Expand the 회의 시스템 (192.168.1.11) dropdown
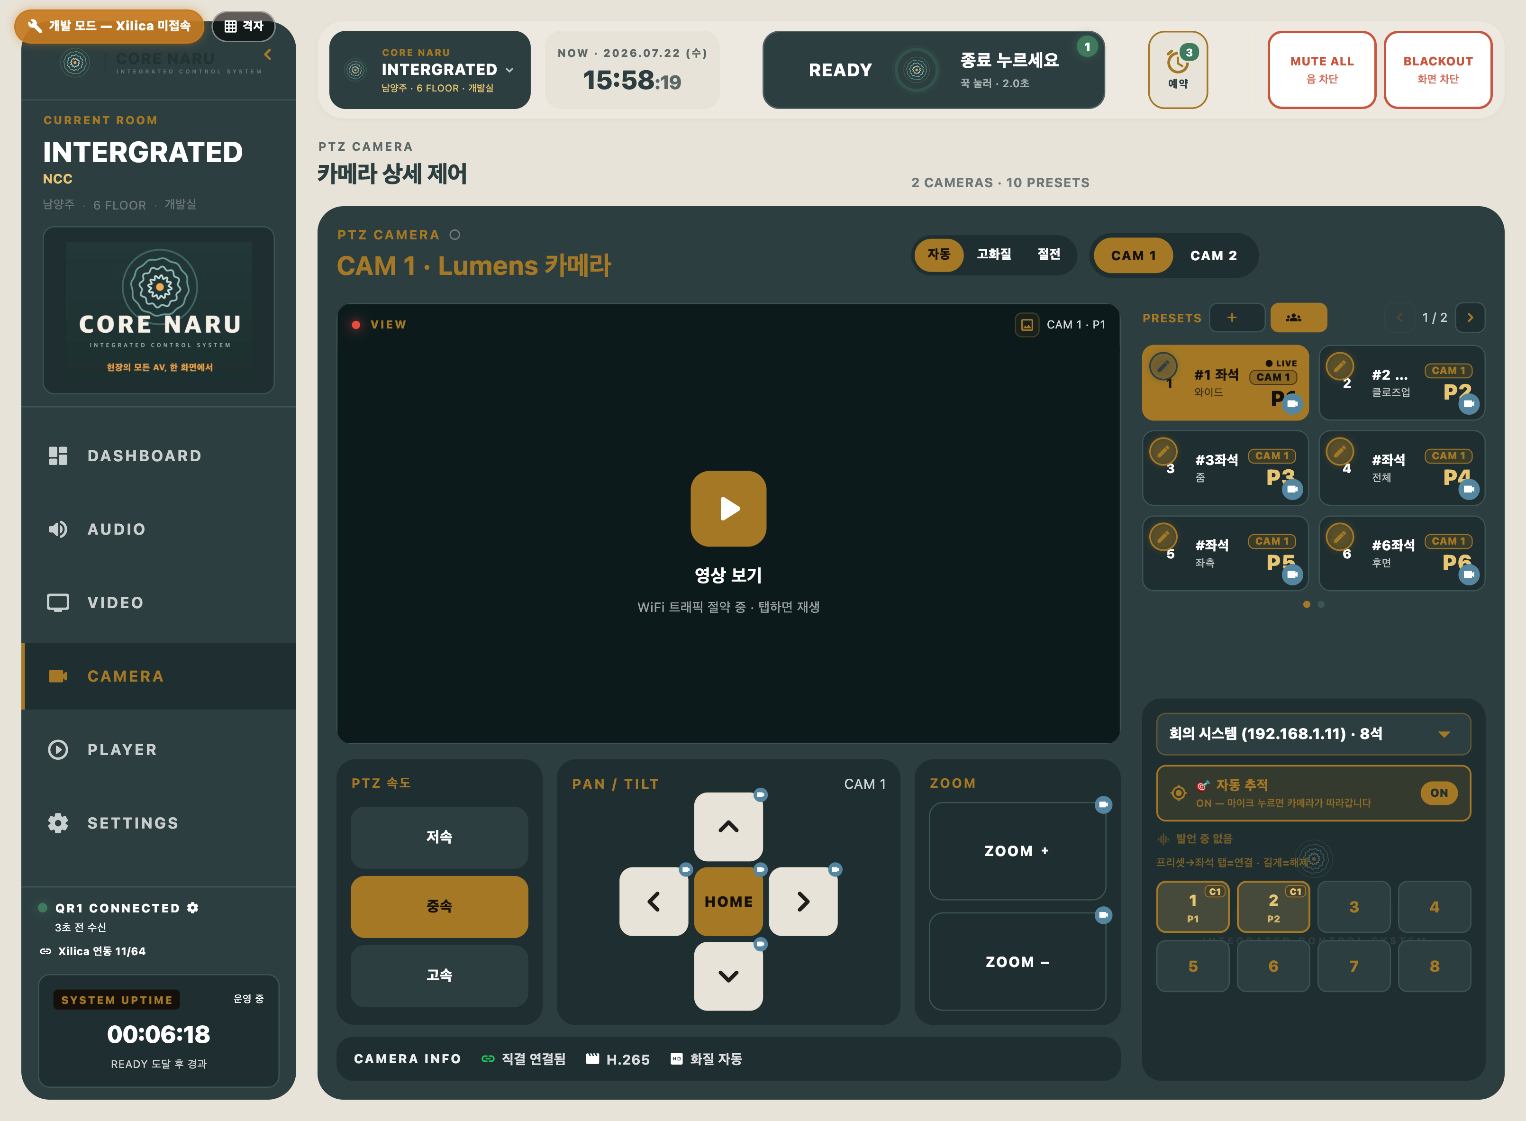The width and height of the screenshot is (1526, 1121). pos(1313,734)
